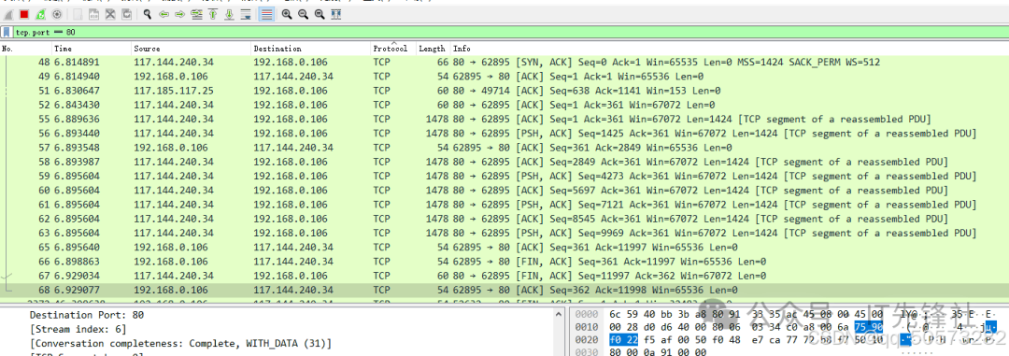Screen dimensions: 1009x356
Task: Restart the current capture
Action: [x=40, y=14]
